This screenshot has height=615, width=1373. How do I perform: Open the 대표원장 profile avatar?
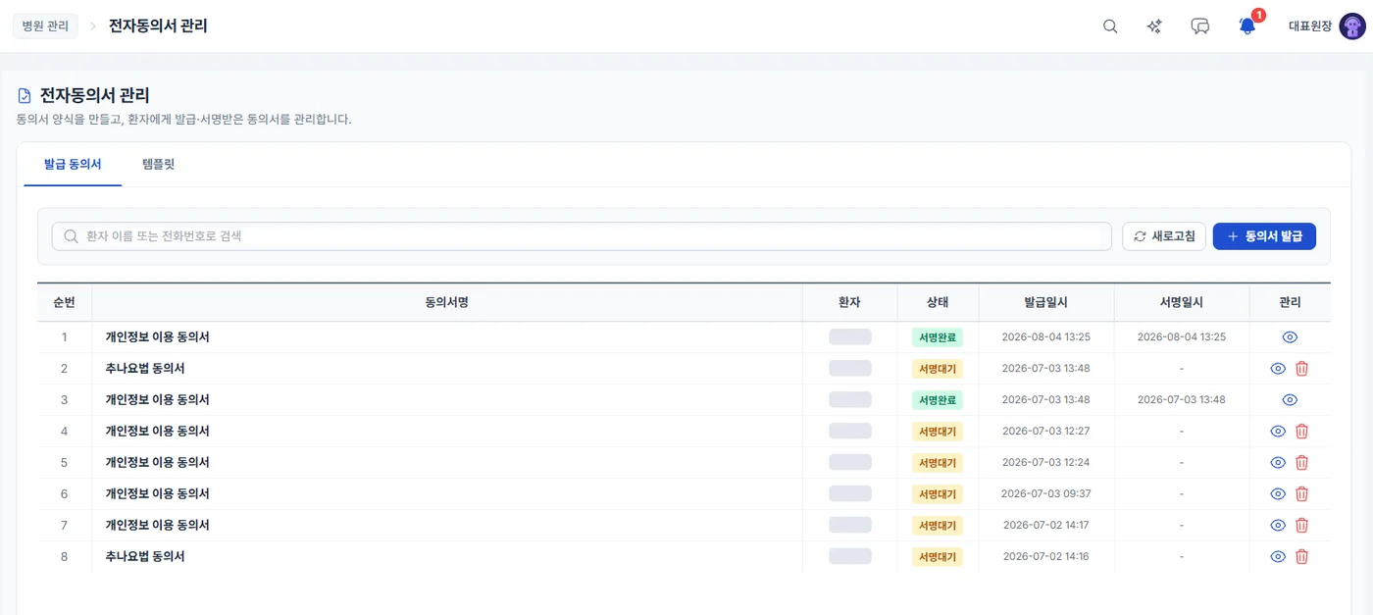tap(1352, 26)
